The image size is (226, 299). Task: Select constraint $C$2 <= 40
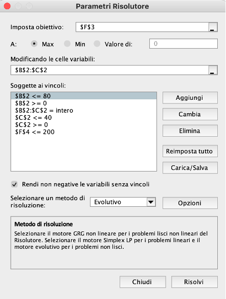pos(84,118)
